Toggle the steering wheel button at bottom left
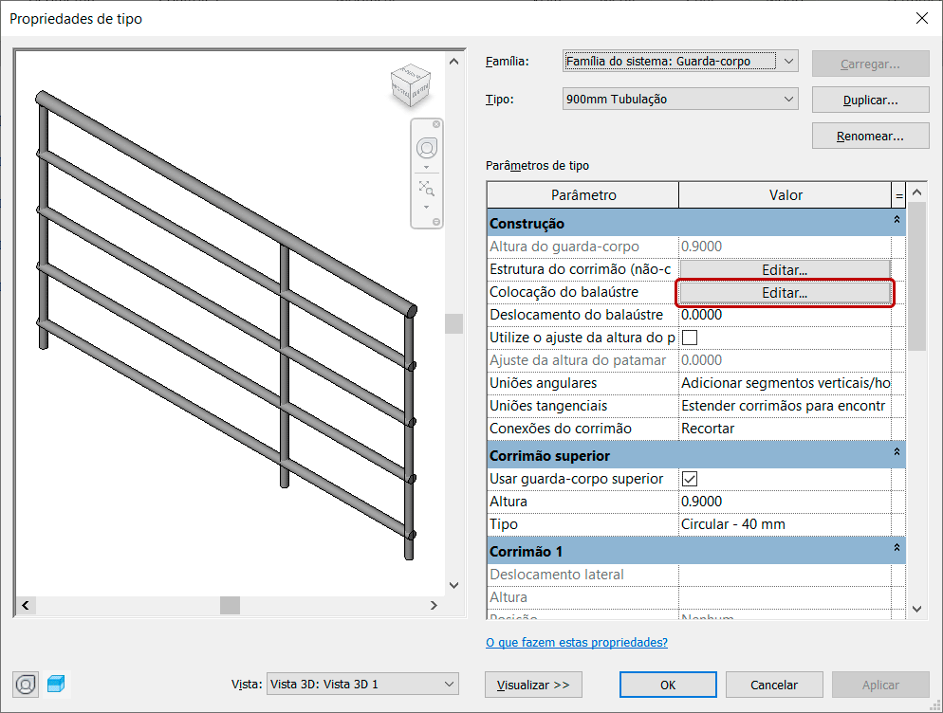Viewport: 943px width, 713px height. (27, 684)
